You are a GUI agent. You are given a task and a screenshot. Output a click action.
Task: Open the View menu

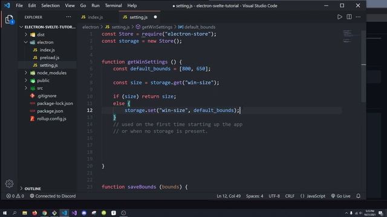click(x=70, y=5)
